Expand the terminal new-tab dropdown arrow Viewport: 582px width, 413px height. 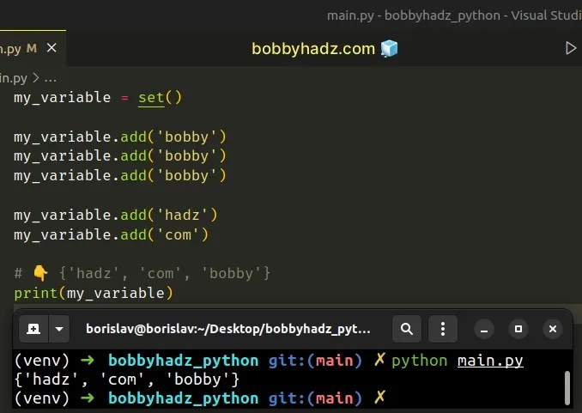[59, 329]
